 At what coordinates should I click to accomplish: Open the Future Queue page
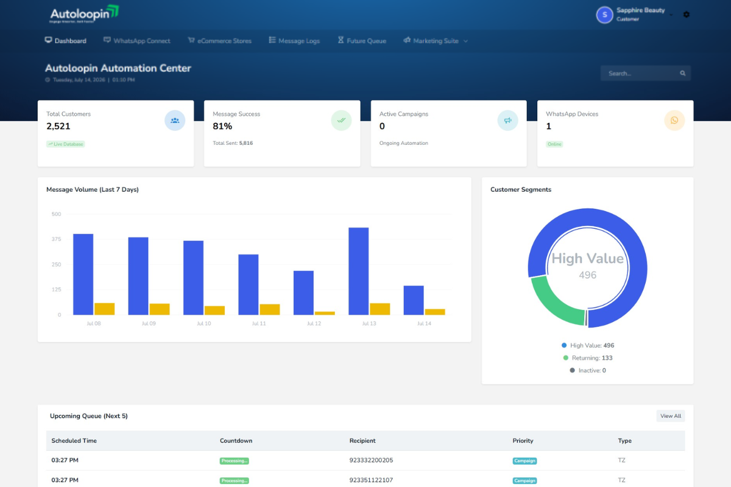click(362, 41)
